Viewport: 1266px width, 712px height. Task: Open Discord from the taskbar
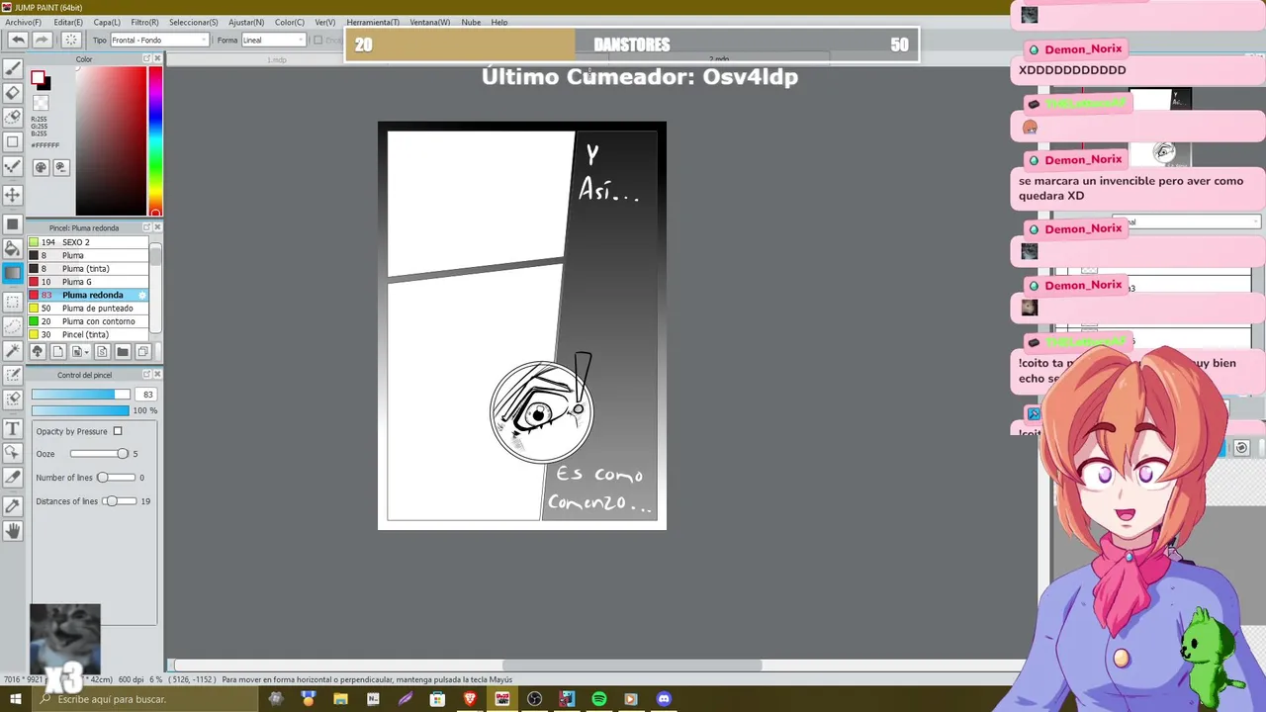[x=664, y=699]
